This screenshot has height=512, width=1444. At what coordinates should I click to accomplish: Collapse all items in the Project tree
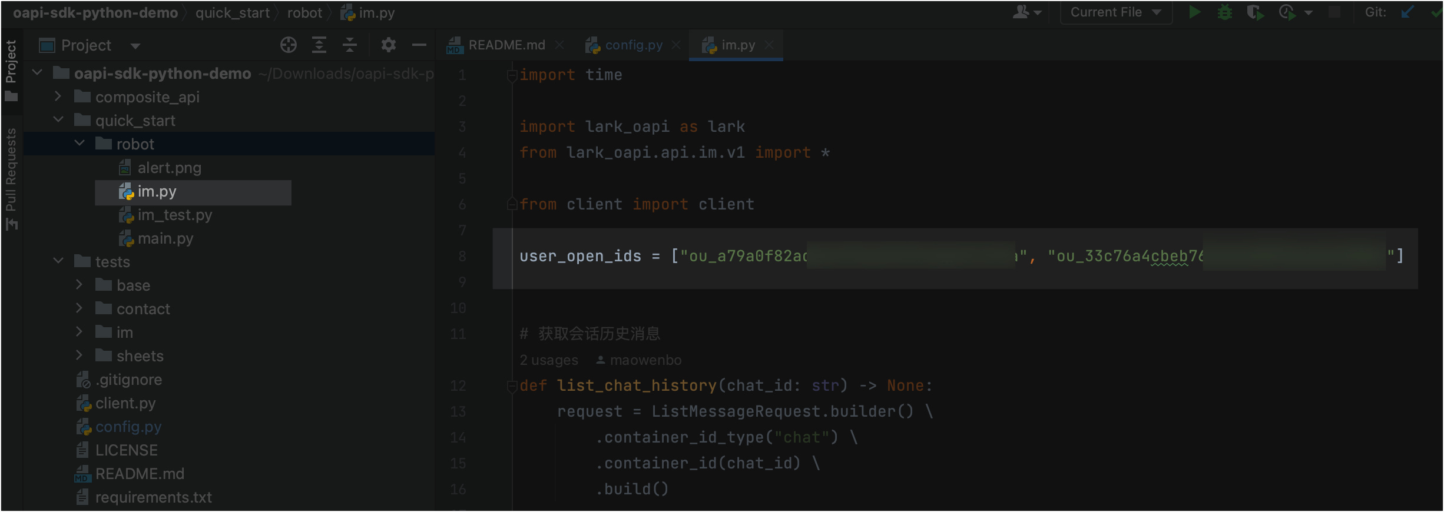click(x=350, y=45)
